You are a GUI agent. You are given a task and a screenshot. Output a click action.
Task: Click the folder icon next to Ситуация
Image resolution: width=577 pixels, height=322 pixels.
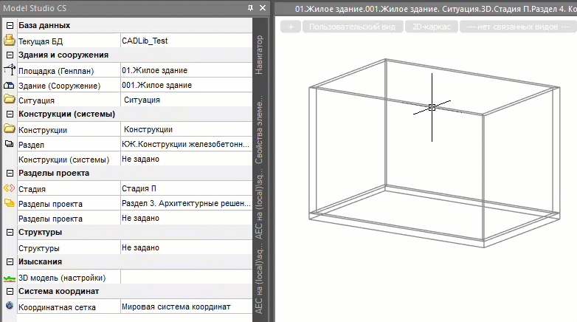[x=10, y=100]
